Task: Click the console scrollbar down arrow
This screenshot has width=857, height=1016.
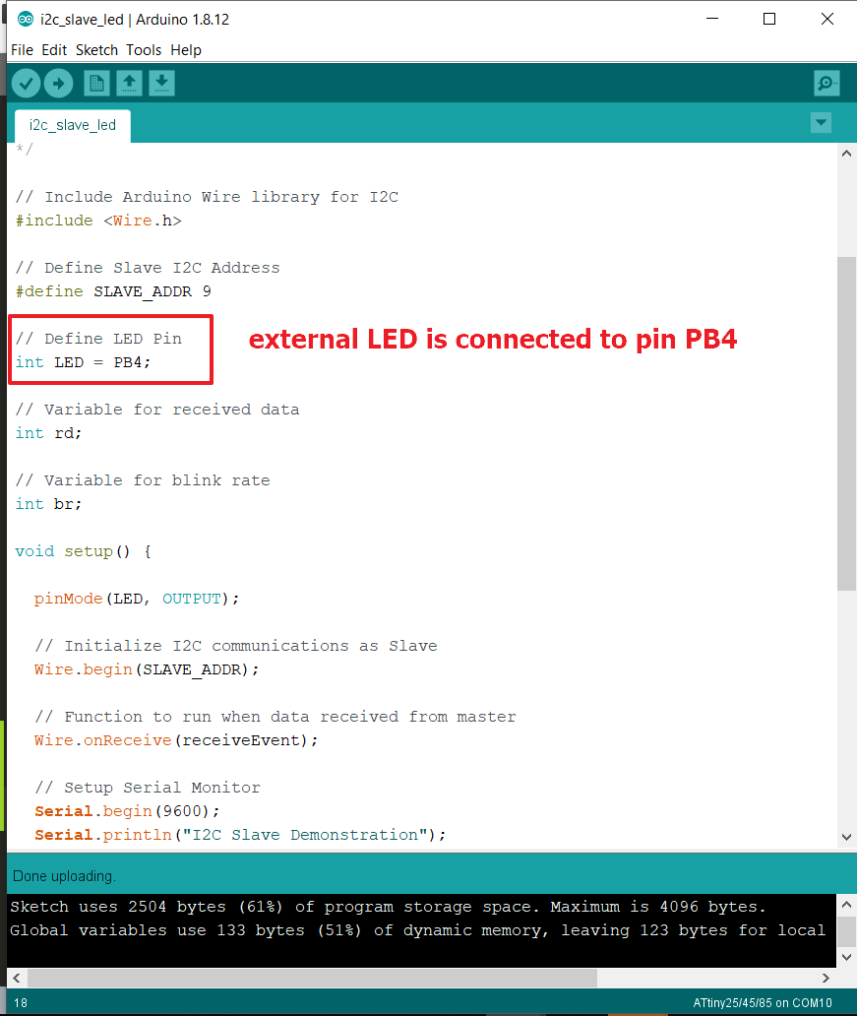Action: pyautogui.click(x=846, y=957)
